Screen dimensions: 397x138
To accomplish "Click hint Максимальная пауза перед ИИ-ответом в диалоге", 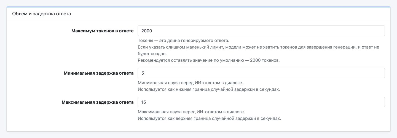I will [x=191, y=112].
